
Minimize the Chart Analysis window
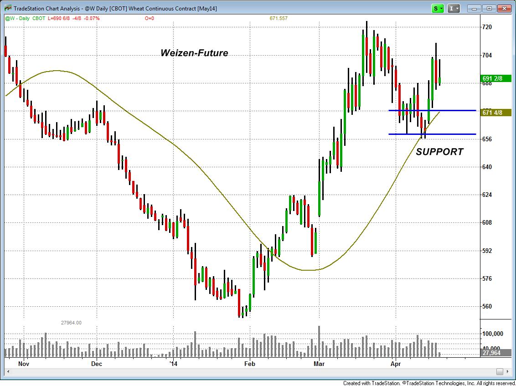[476, 8]
